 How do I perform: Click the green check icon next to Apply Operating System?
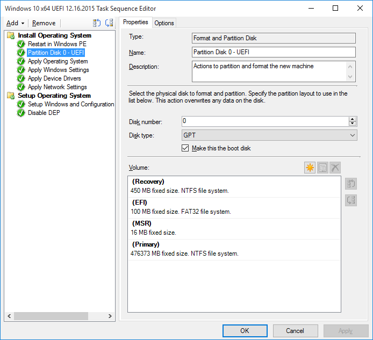(21, 61)
